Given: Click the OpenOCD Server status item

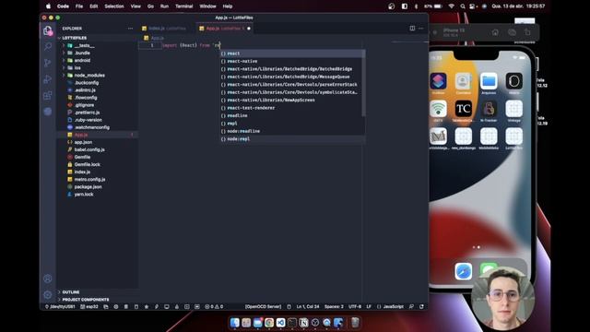Looking at the screenshot, I should tap(263, 307).
